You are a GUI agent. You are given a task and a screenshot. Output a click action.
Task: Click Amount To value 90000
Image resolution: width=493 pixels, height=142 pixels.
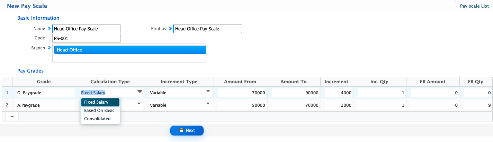coord(295,93)
